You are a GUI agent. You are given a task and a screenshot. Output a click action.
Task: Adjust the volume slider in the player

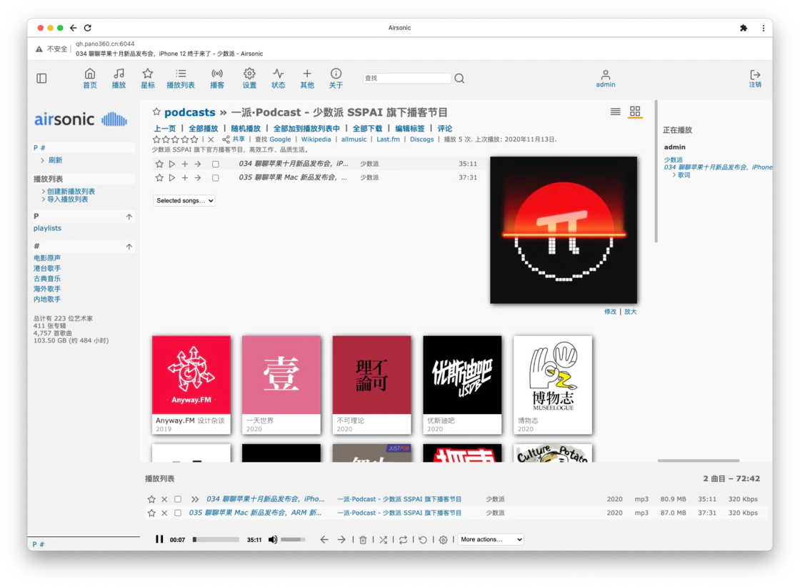(x=293, y=540)
